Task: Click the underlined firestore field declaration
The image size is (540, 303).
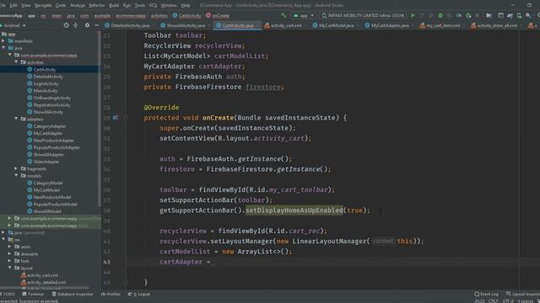Action: pyautogui.click(x=263, y=87)
